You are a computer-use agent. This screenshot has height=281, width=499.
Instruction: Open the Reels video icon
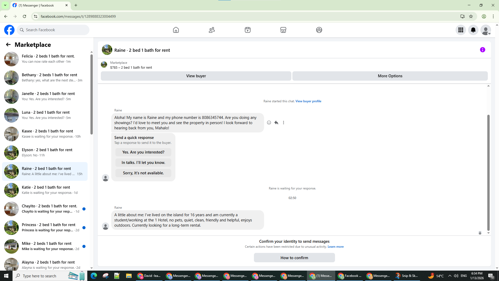[247, 30]
